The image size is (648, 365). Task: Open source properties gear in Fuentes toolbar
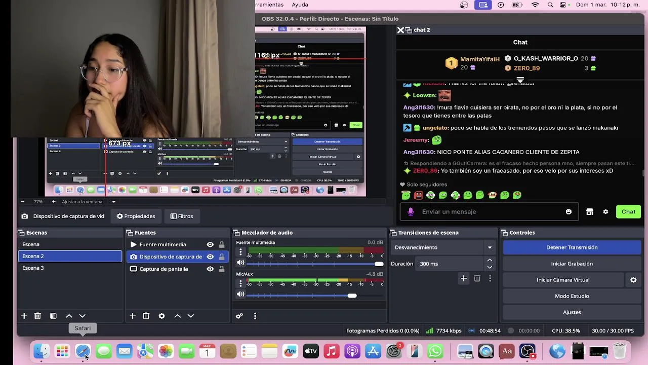click(x=161, y=316)
